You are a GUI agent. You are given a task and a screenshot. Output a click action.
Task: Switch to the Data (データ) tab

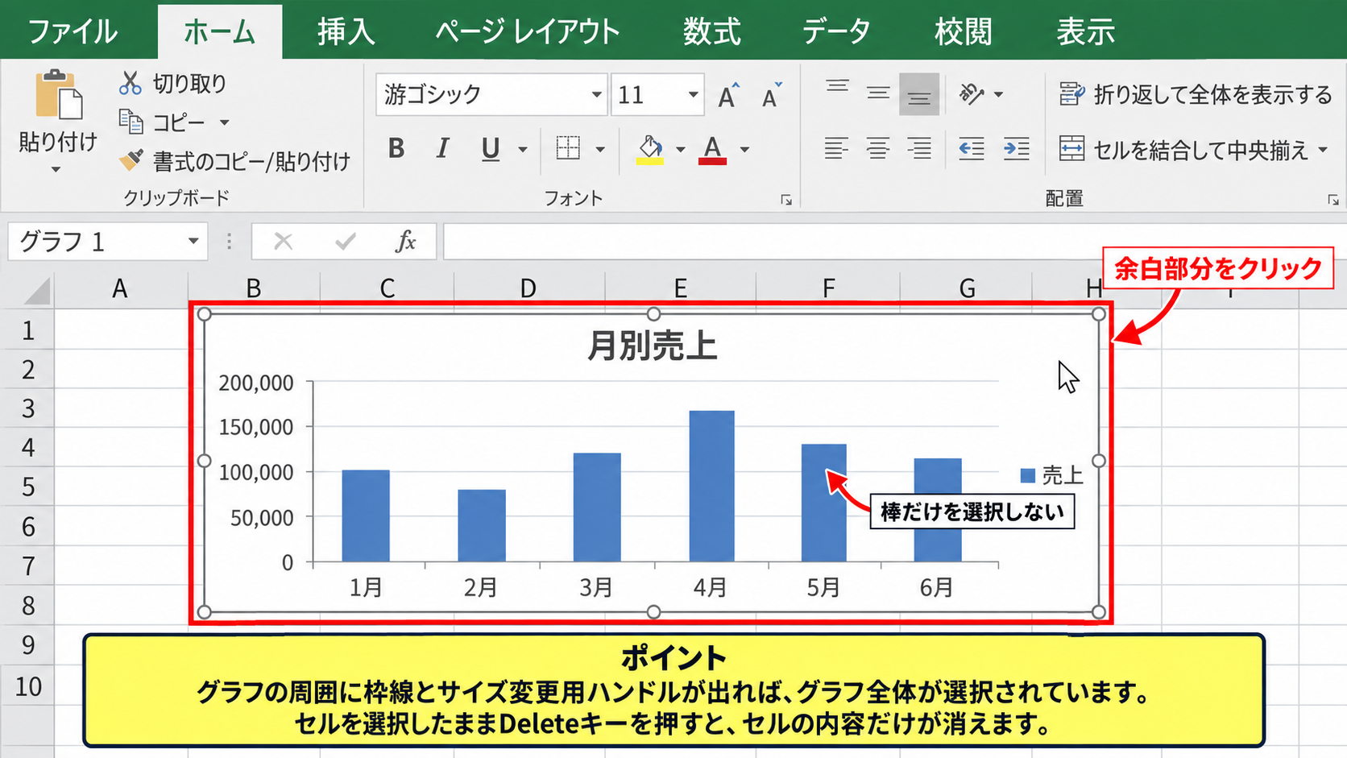point(836,32)
